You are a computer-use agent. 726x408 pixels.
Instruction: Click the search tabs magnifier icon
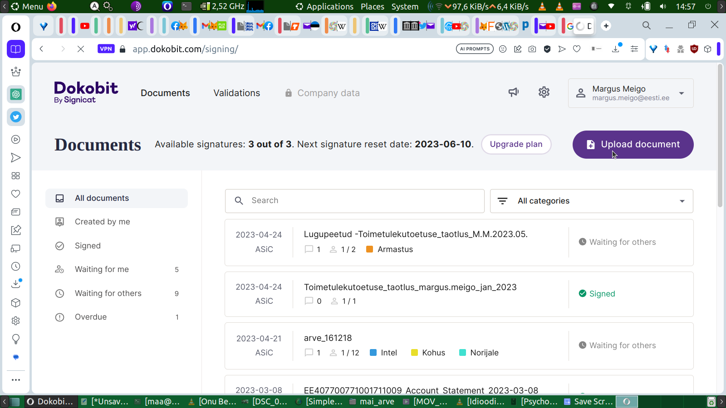click(x=647, y=26)
